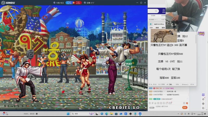The height and width of the screenshot is (117, 208).
Task: Open notification bell in system tray
Action: pyautogui.click(x=205, y=114)
